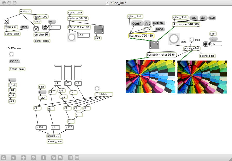Click the left color wheel preview image
The width and height of the screenshot is (232, 161).
(151, 77)
